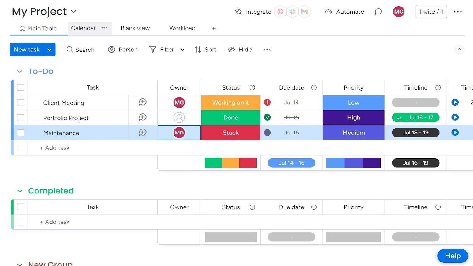The image size is (473, 266).
Task: Click Status info icon in Completed group
Action: (x=252, y=207)
